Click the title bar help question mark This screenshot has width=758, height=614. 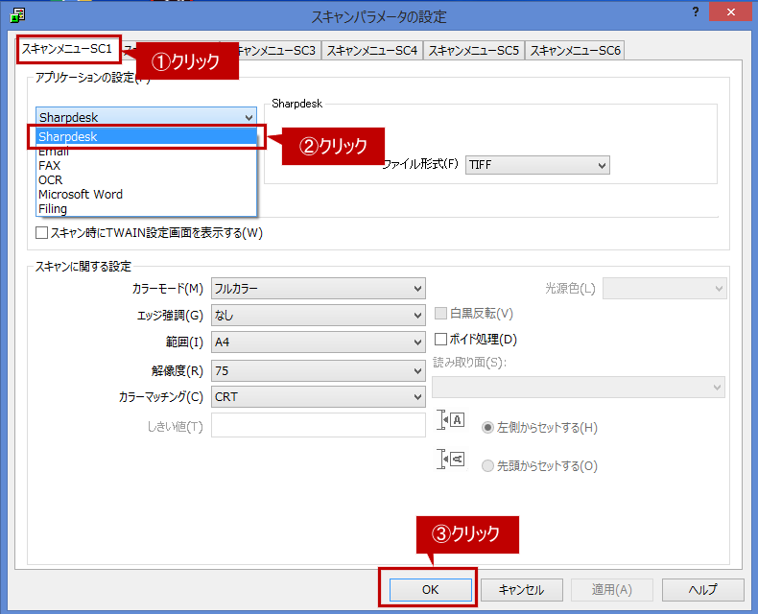[x=694, y=12]
